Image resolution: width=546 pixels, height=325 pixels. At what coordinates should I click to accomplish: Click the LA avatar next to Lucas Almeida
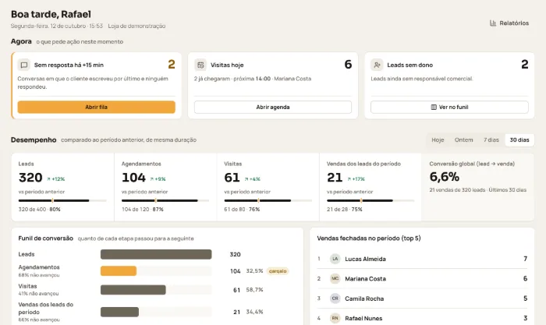tap(335, 259)
